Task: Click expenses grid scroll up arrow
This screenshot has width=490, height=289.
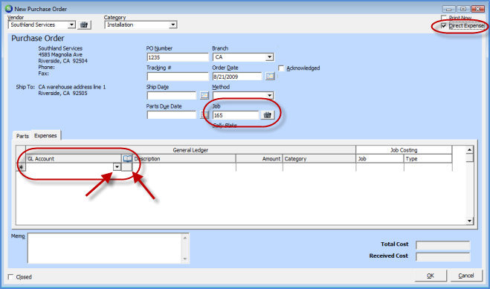Action: coord(469,150)
